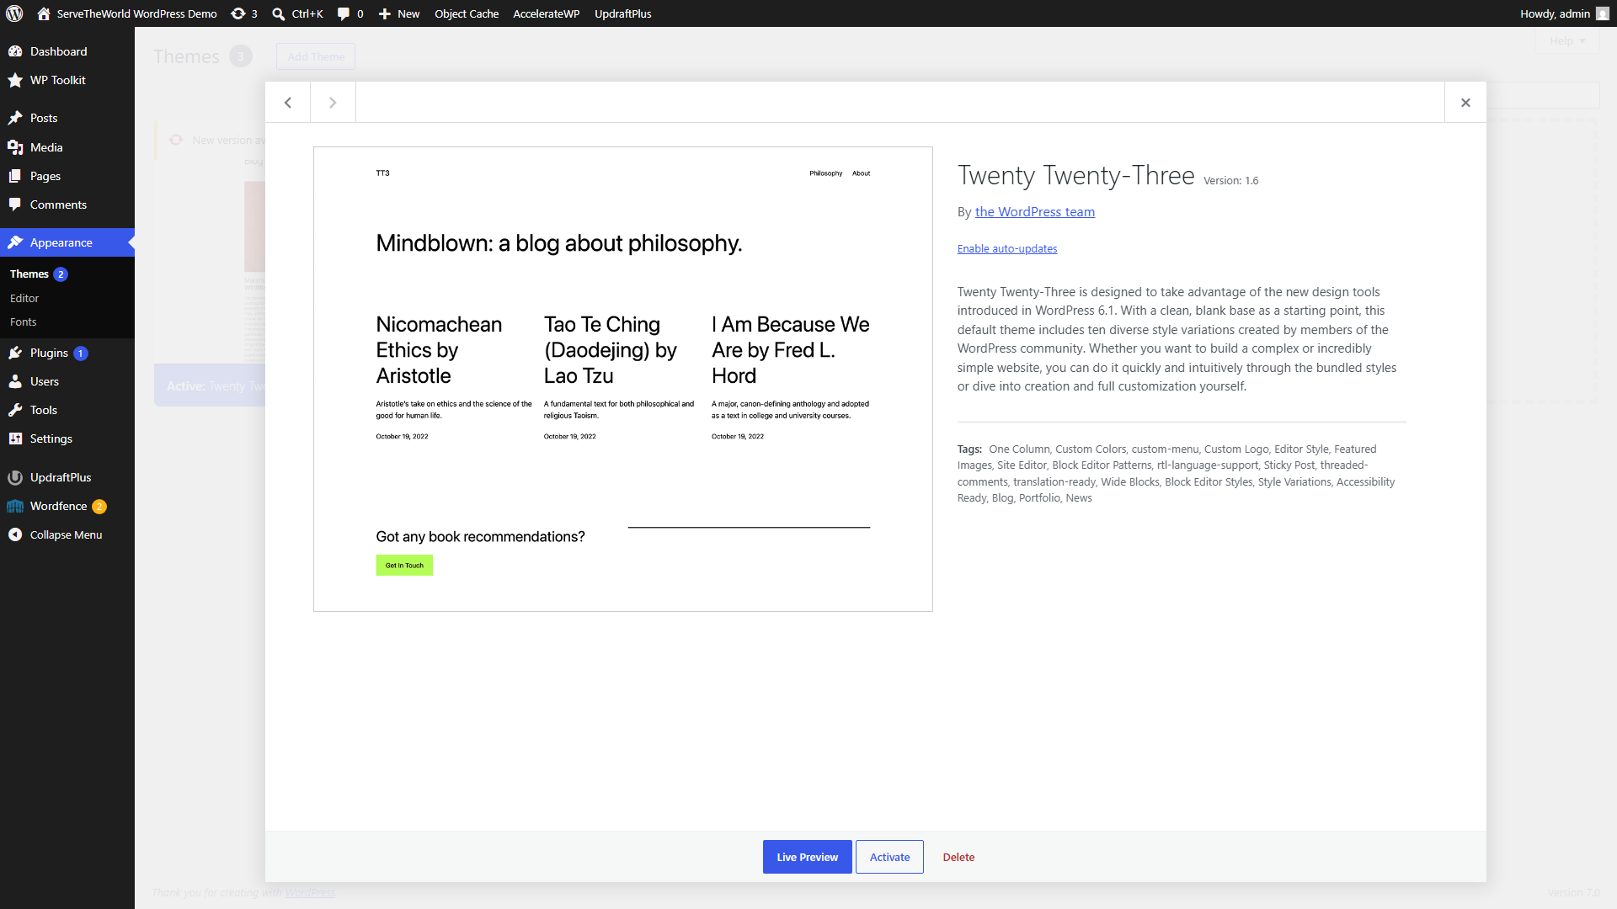The height and width of the screenshot is (909, 1617).
Task: Close the theme details overlay
Action: [x=1465, y=102]
